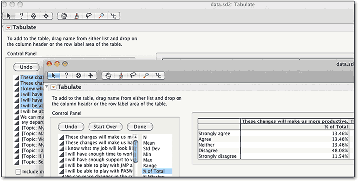Image resolution: width=358 pixels, height=181 pixels.
Task: Pick the selection plus tool in front window
Action: pos(79,75)
